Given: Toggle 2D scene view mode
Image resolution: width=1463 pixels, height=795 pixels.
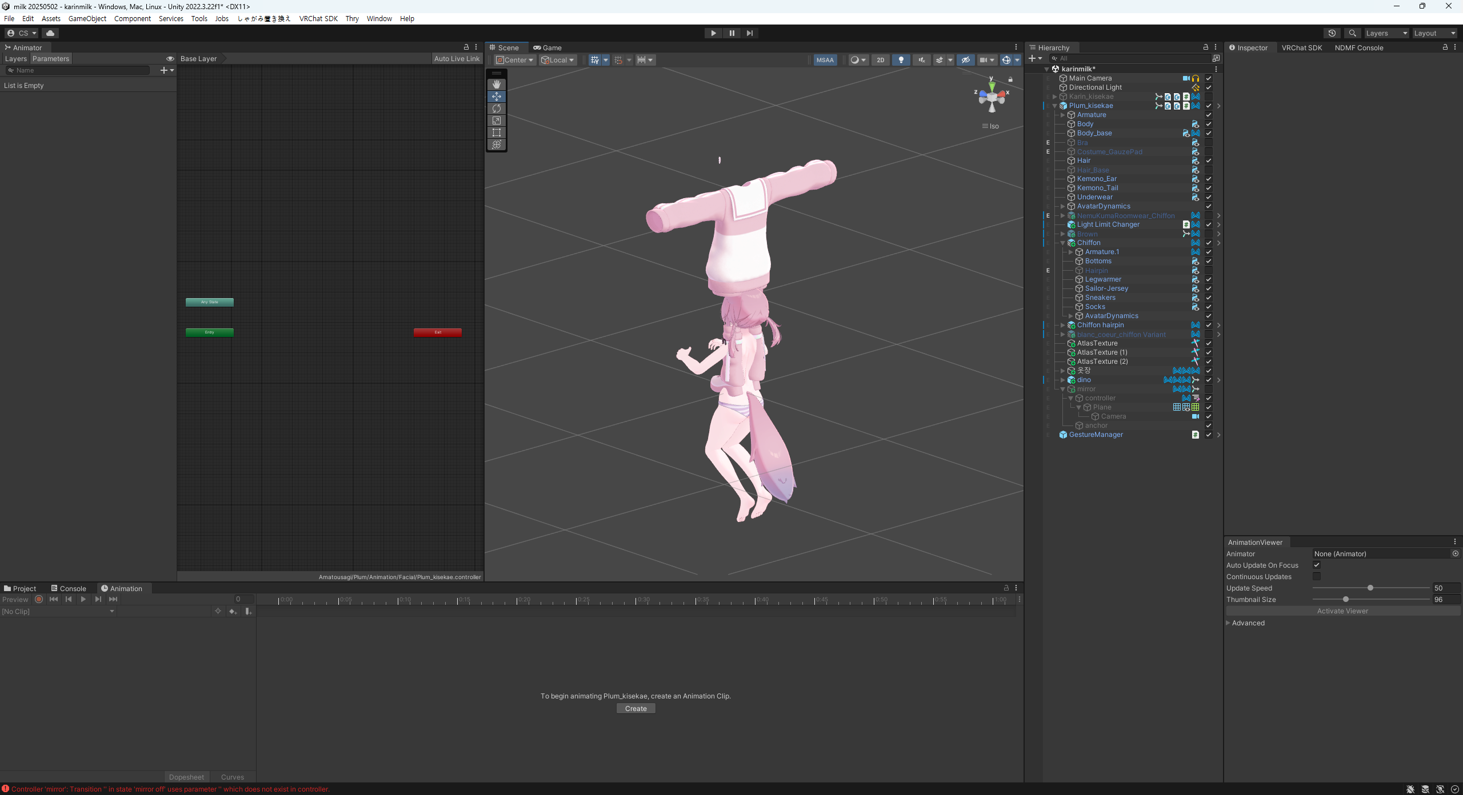Looking at the screenshot, I should (x=880, y=60).
